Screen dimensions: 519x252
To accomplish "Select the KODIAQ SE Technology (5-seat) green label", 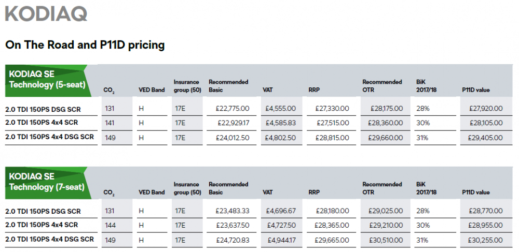I will (46, 81).
